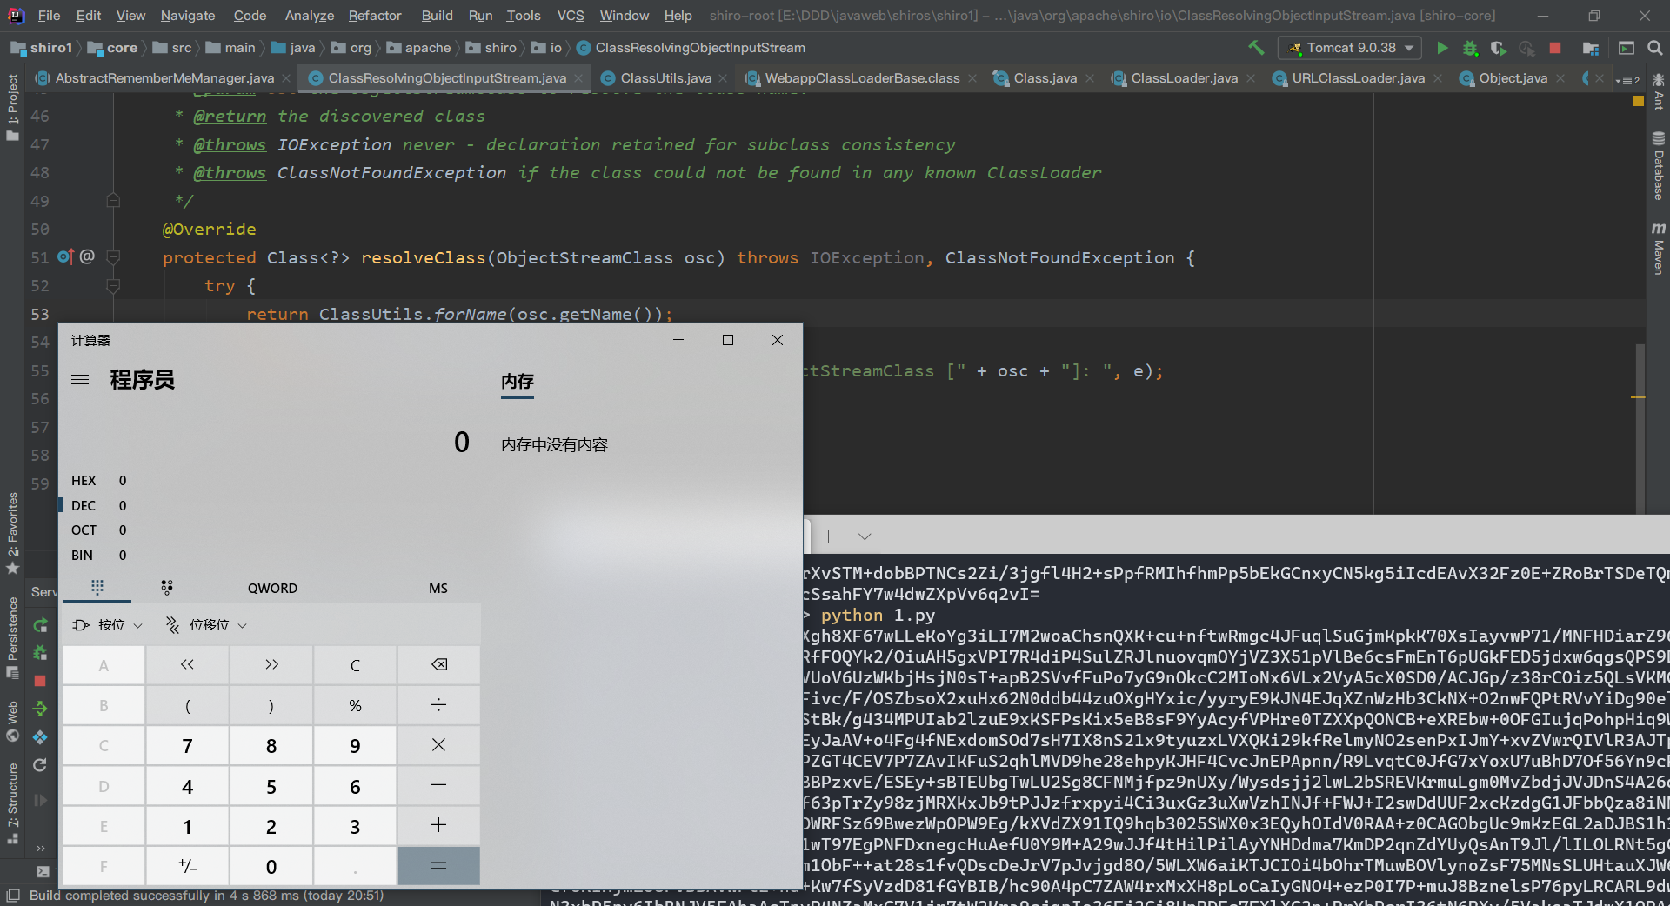The width and height of the screenshot is (1670, 906).
Task: Open Database tool window side tab
Action: coord(1659,166)
